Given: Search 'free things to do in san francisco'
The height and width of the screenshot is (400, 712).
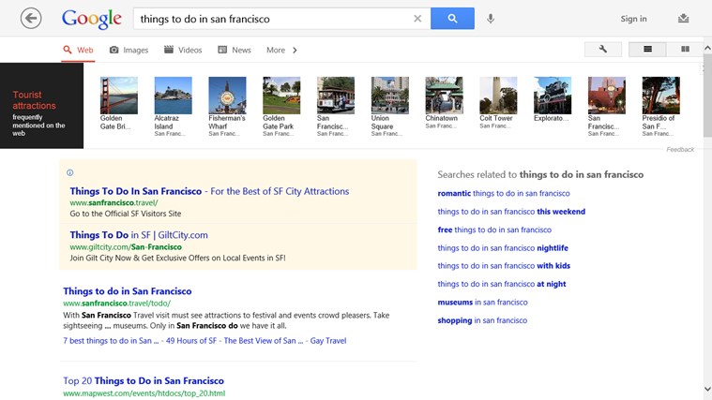Looking at the screenshot, I should 494,230.
